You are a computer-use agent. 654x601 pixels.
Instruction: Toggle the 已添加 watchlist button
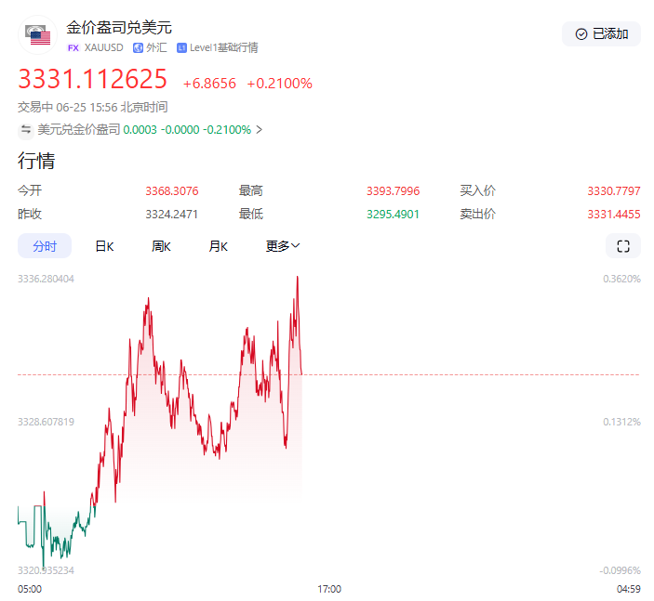[601, 34]
